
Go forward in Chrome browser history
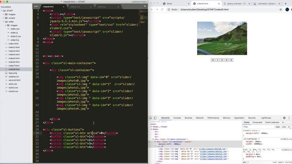(x=157, y=10)
